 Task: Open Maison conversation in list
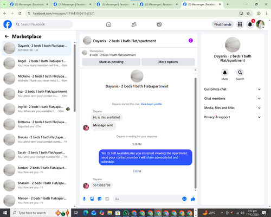tap(37, 201)
